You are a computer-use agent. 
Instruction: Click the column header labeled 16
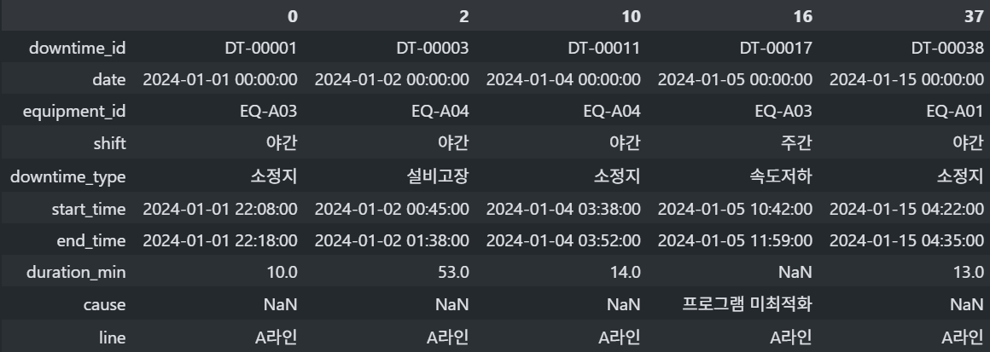802,15
